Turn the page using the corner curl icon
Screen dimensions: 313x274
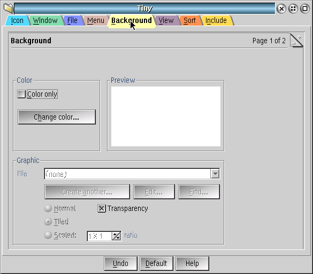(296, 41)
